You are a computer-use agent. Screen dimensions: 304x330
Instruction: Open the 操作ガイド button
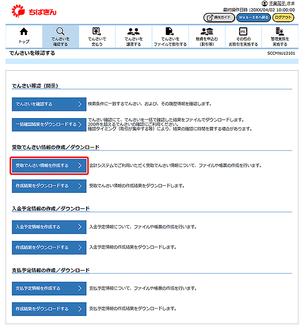click(219, 17)
